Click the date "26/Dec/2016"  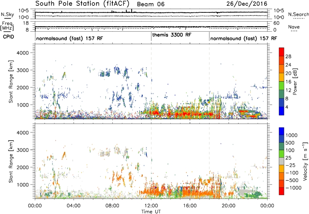(247, 3)
